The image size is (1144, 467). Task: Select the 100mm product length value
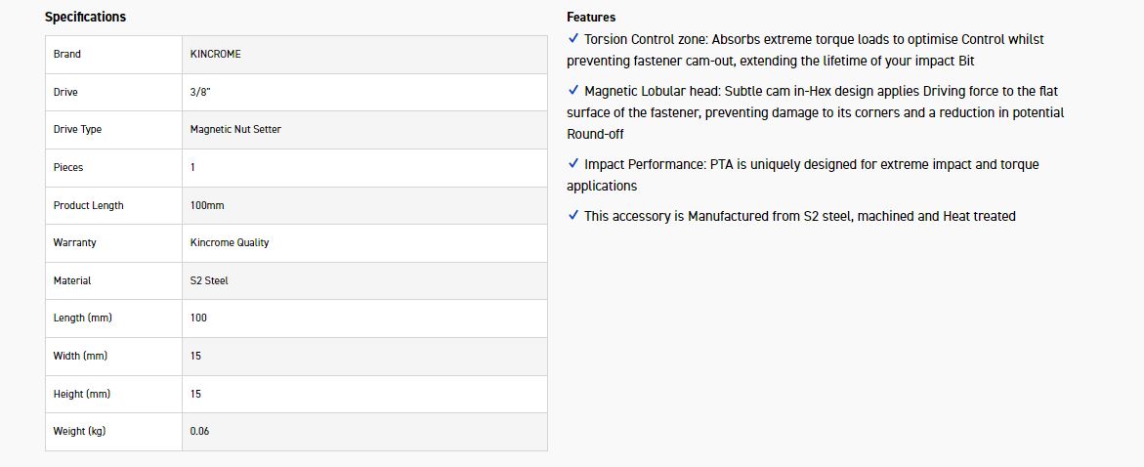(207, 205)
